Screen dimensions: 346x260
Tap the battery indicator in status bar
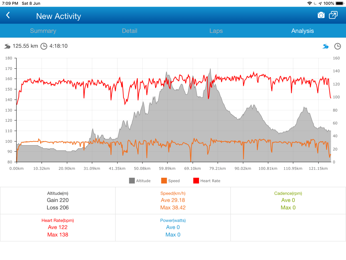pos(339,3)
